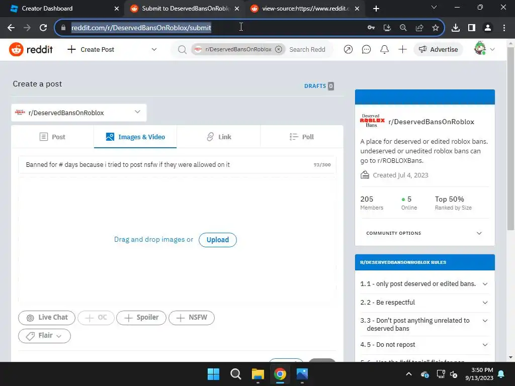
Task: Expand rule 5 Do not repost
Action: coord(424,345)
